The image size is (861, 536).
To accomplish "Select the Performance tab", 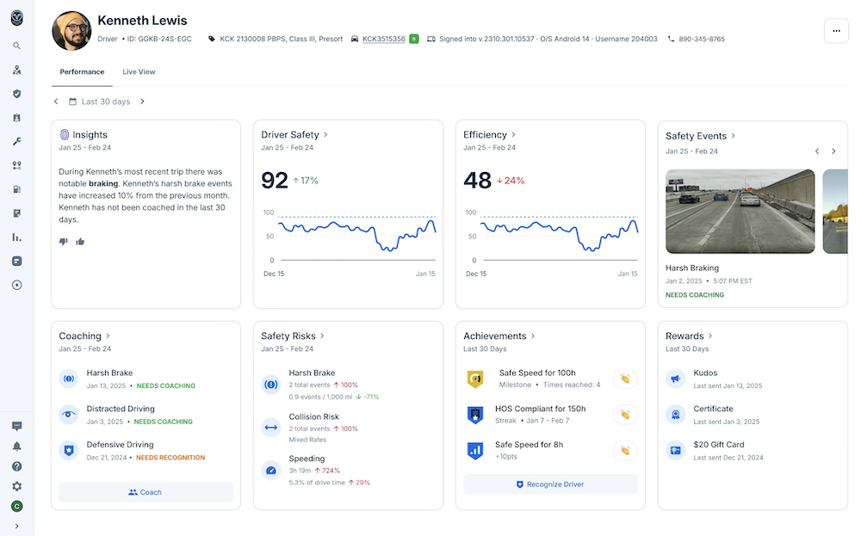I will pyautogui.click(x=81, y=72).
